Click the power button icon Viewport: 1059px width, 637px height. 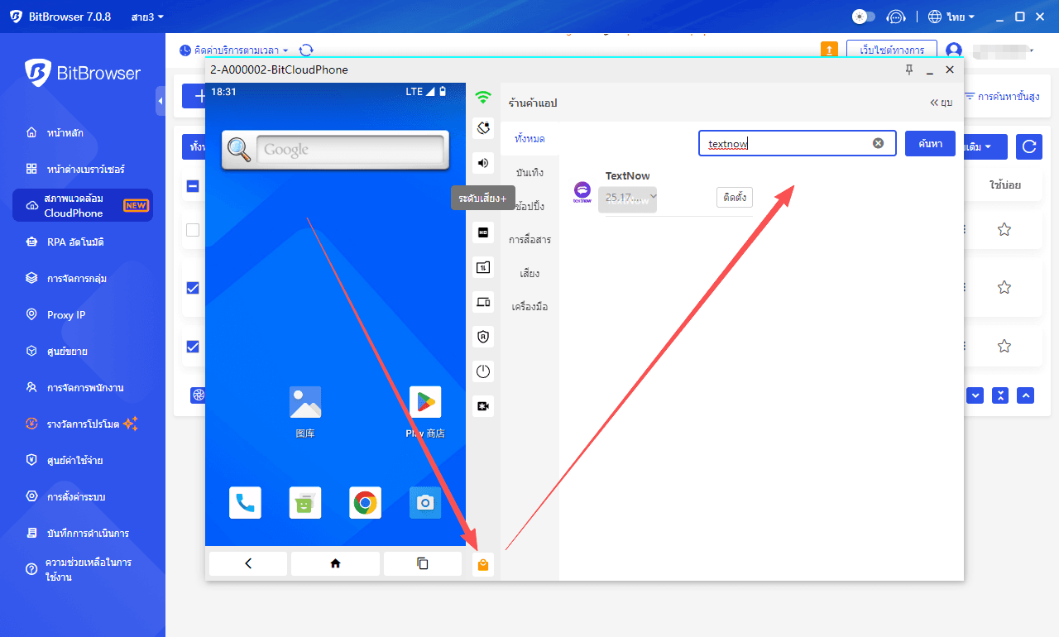pos(483,371)
